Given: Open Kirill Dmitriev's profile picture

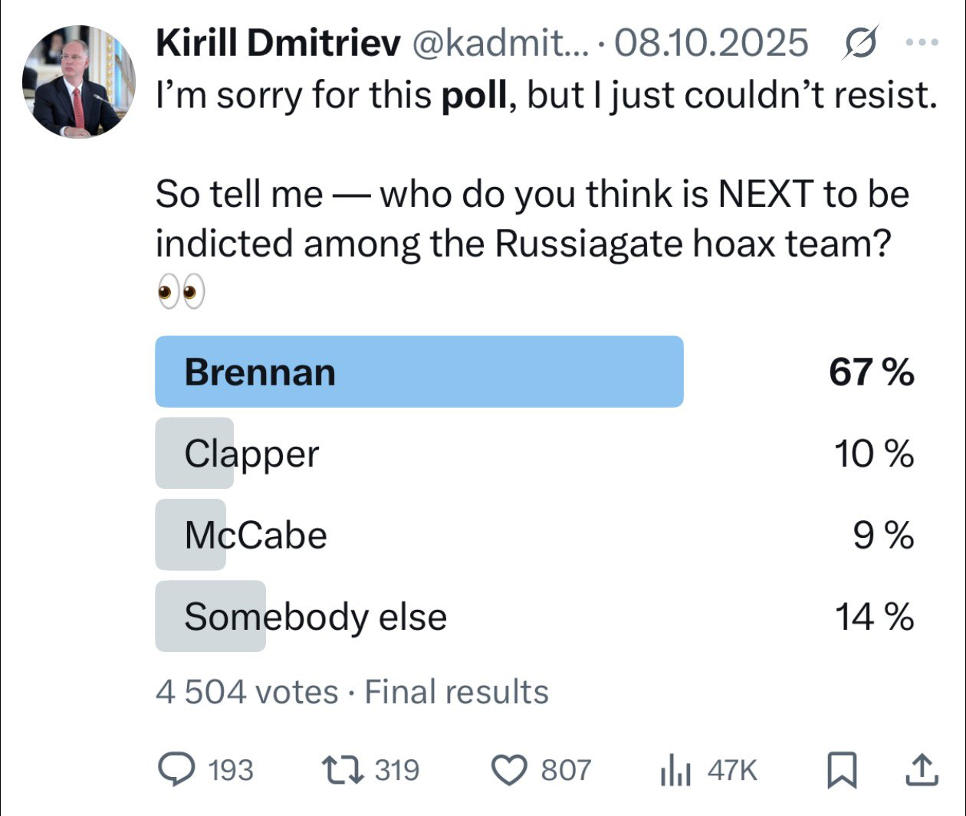Looking at the screenshot, I should [78, 81].
